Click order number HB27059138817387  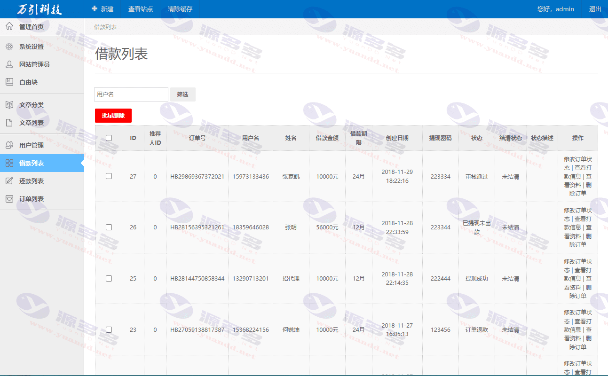point(197,330)
